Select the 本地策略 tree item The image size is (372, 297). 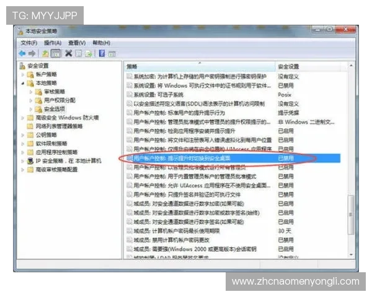(46, 83)
